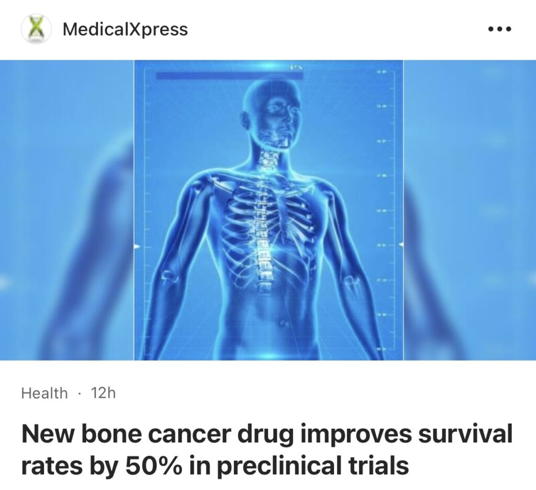
Task: Click the blurred right side panel of the image
Action: point(470,210)
